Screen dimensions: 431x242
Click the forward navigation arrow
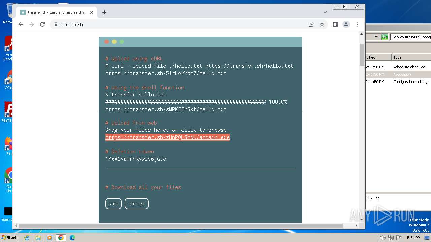coord(32,24)
